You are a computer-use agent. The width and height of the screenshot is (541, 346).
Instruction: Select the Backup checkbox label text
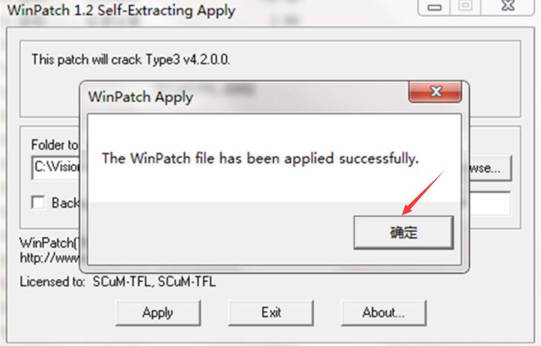(65, 203)
